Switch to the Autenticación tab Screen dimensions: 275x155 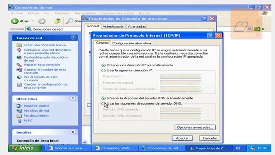click(113, 27)
